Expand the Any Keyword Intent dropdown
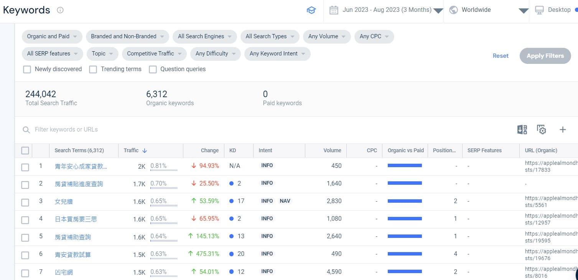 [277, 54]
